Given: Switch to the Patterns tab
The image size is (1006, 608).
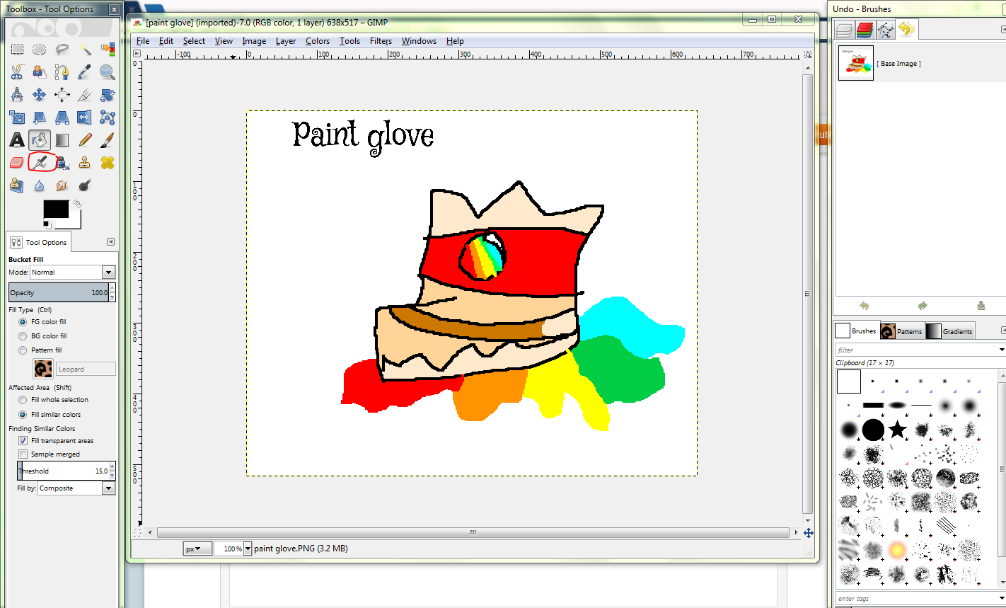Looking at the screenshot, I should point(901,331).
